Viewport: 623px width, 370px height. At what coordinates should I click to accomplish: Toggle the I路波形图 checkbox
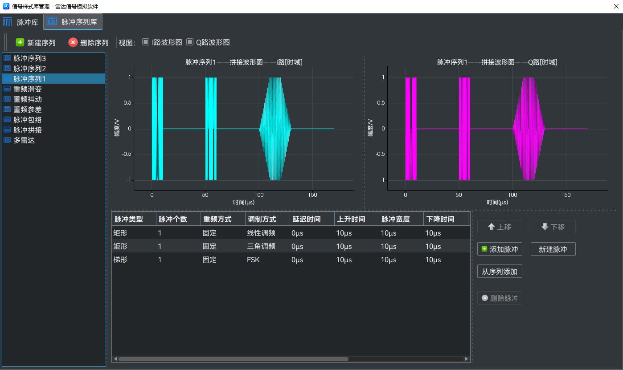pyautogui.click(x=146, y=42)
